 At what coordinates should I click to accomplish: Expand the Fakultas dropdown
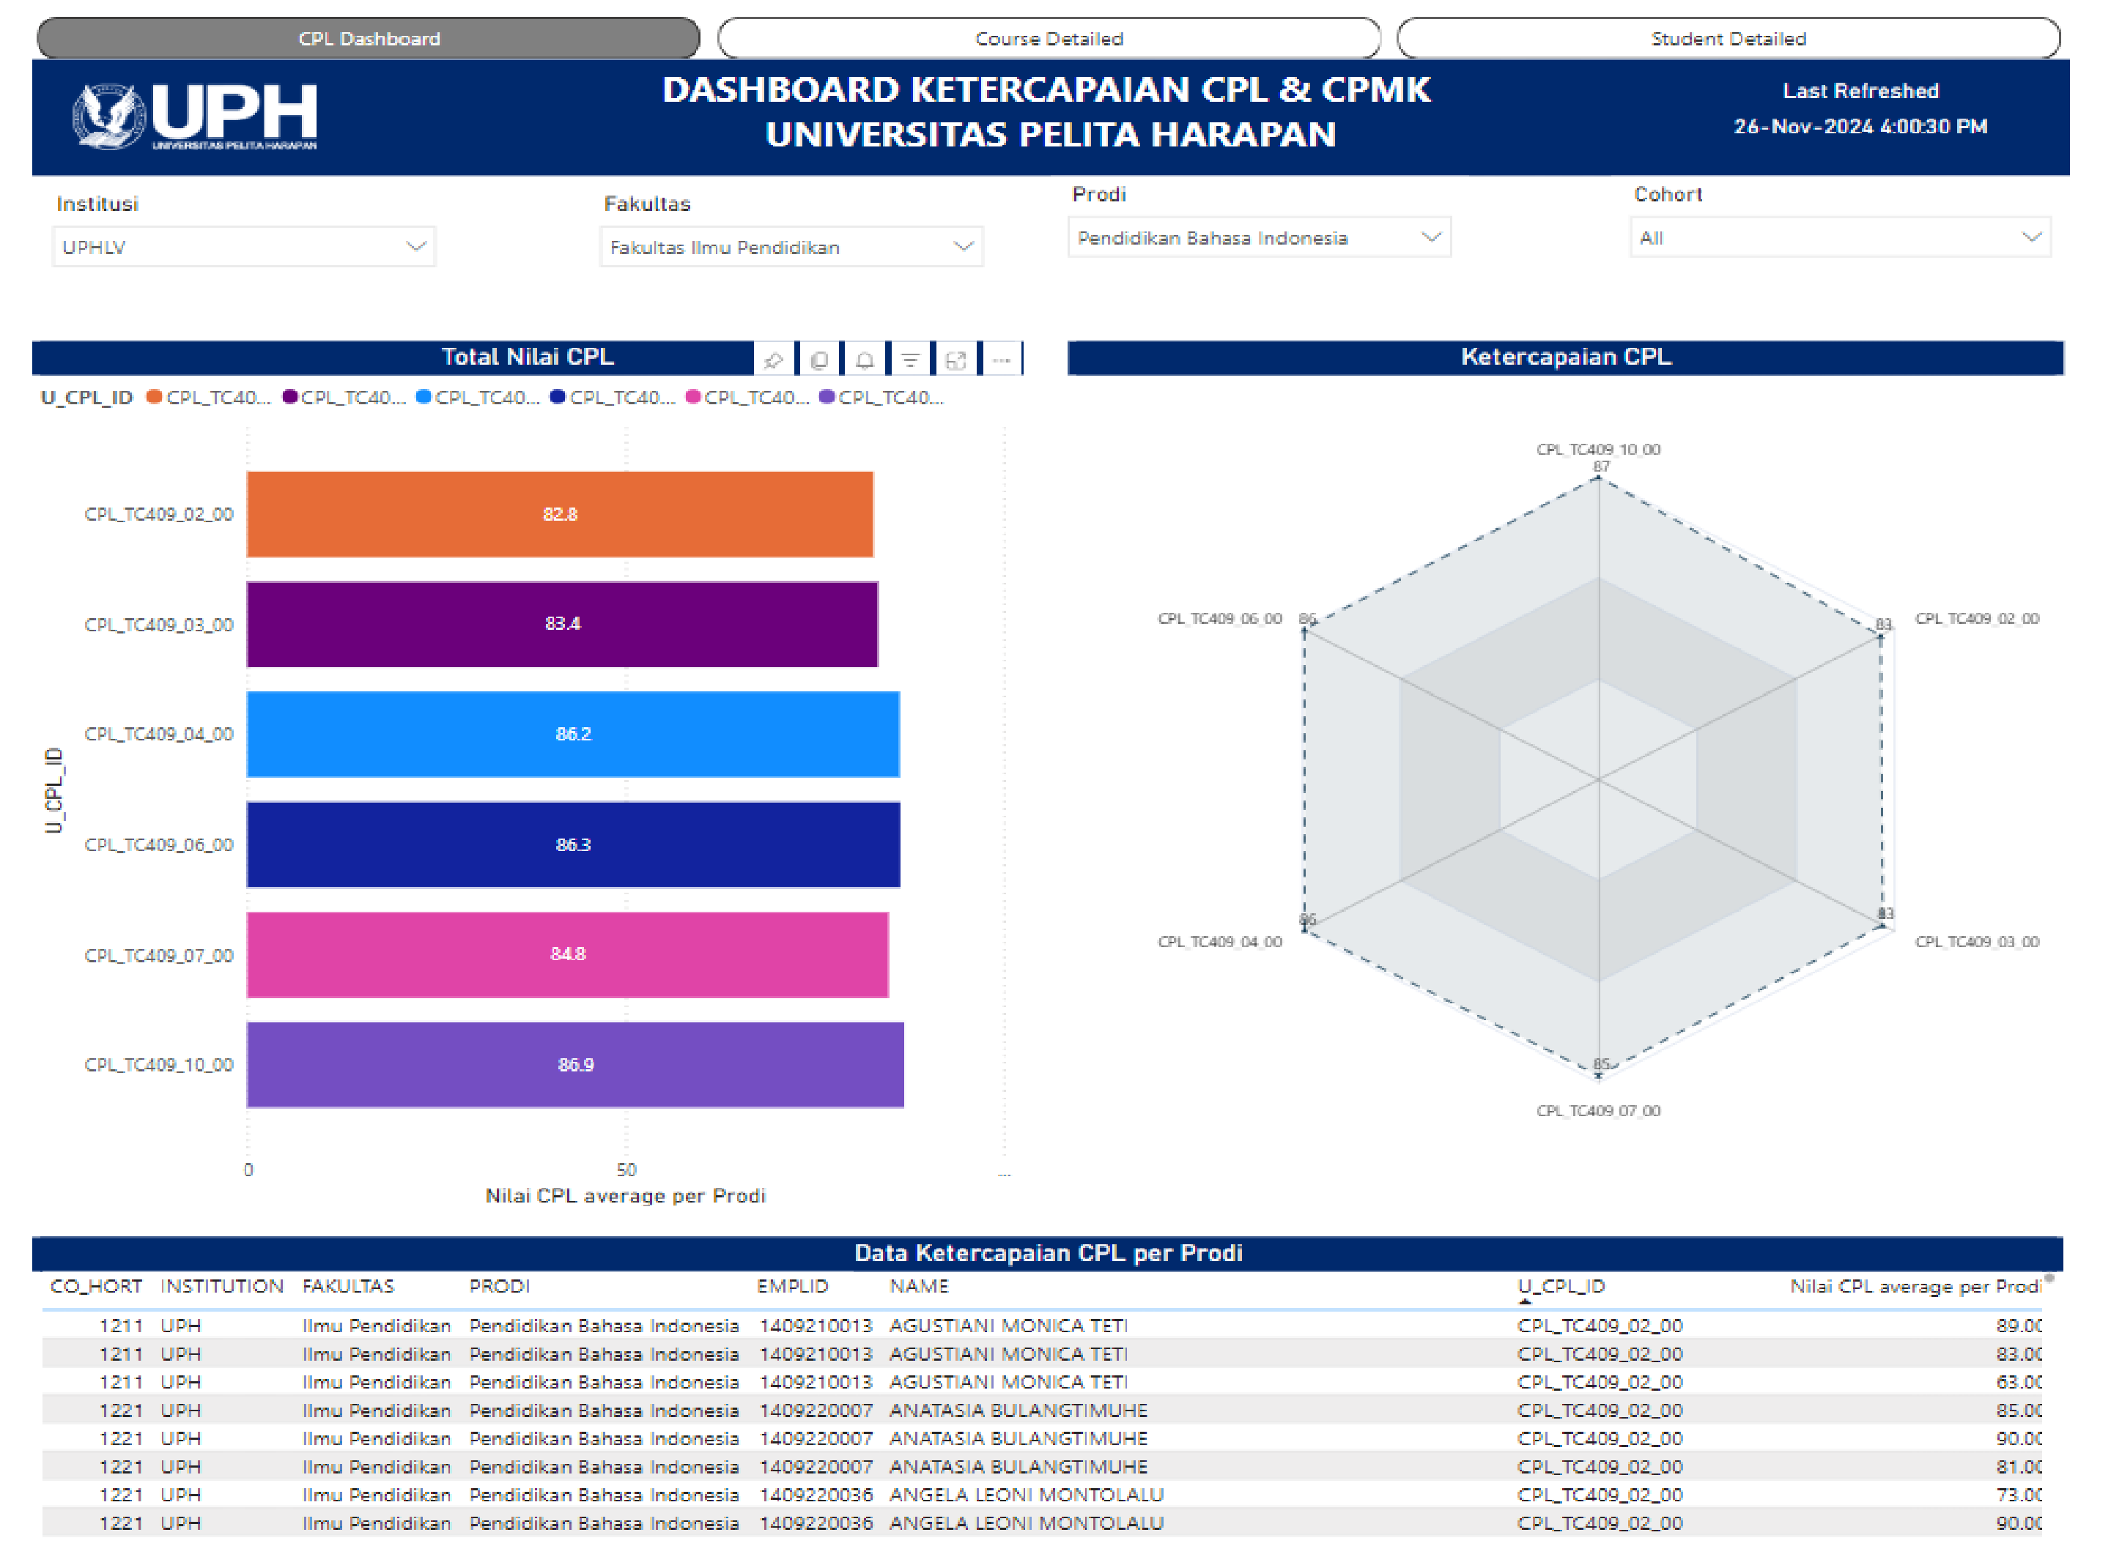pos(792,247)
